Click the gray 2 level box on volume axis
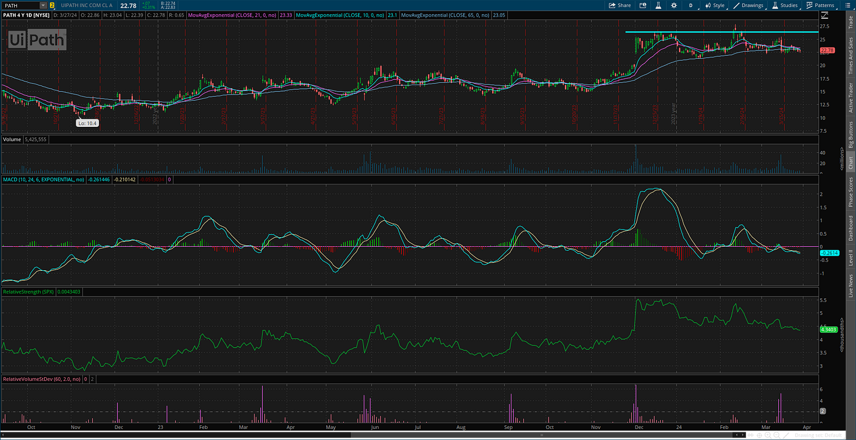 click(824, 411)
